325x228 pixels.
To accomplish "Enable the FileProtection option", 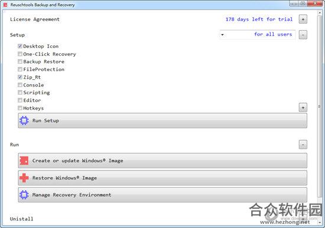I will 20,69.
